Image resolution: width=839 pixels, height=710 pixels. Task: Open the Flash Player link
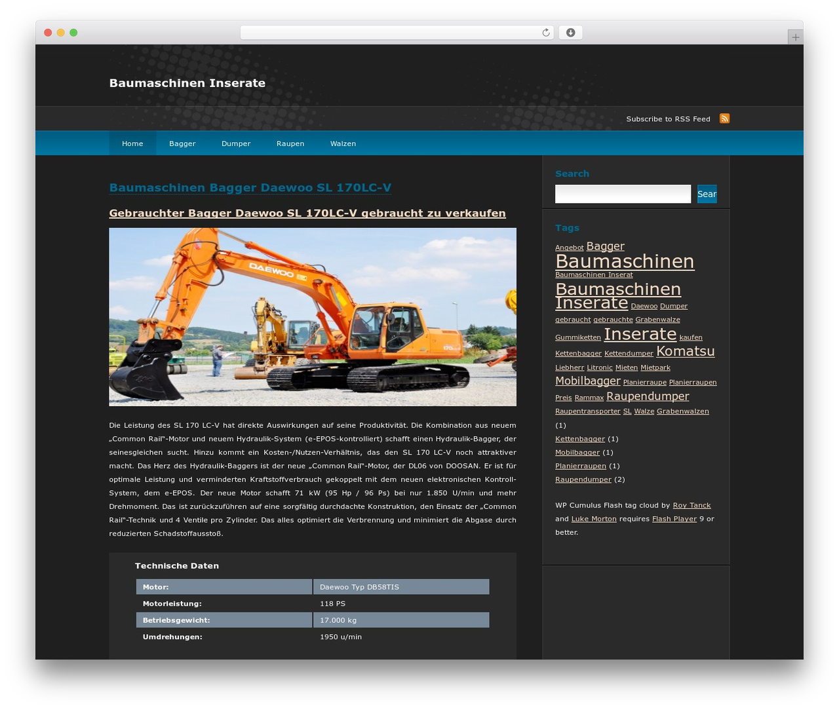[674, 519]
